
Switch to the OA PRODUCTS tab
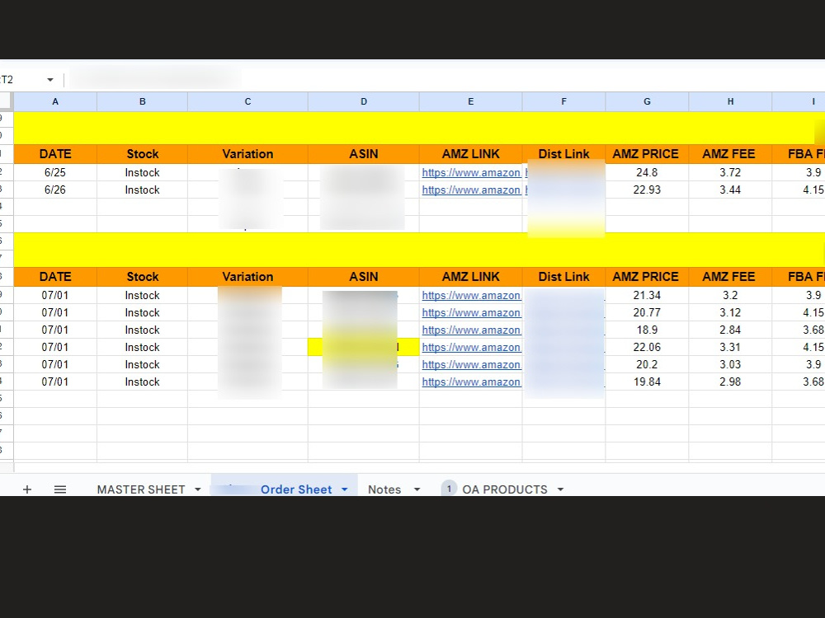pyautogui.click(x=505, y=489)
